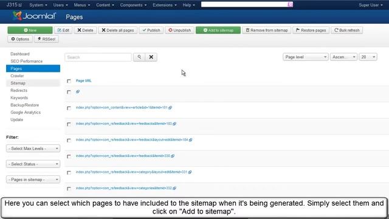Viewport: 389px width, 219px height.
Task: Select checkbox for category edit Itemid=331 page
Action: (x=69, y=173)
